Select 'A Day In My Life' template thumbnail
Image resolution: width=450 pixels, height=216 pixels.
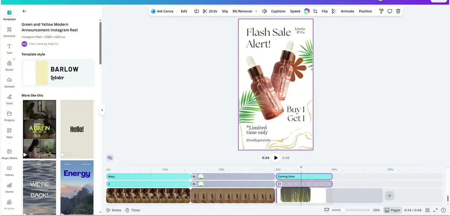[39, 129]
